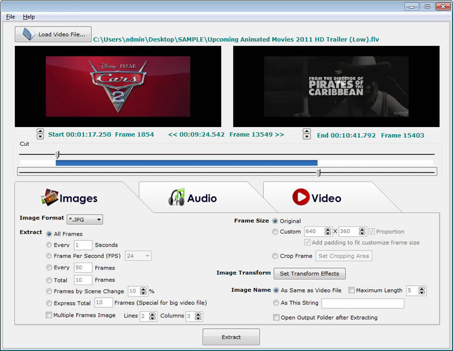The width and height of the screenshot is (453, 351).
Task: Click the Extract button
Action: pyautogui.click(x=231, y=336)
